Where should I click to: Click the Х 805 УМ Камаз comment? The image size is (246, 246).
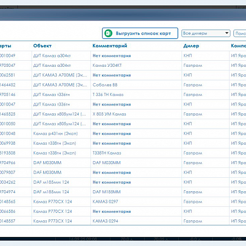click(109, 114)
